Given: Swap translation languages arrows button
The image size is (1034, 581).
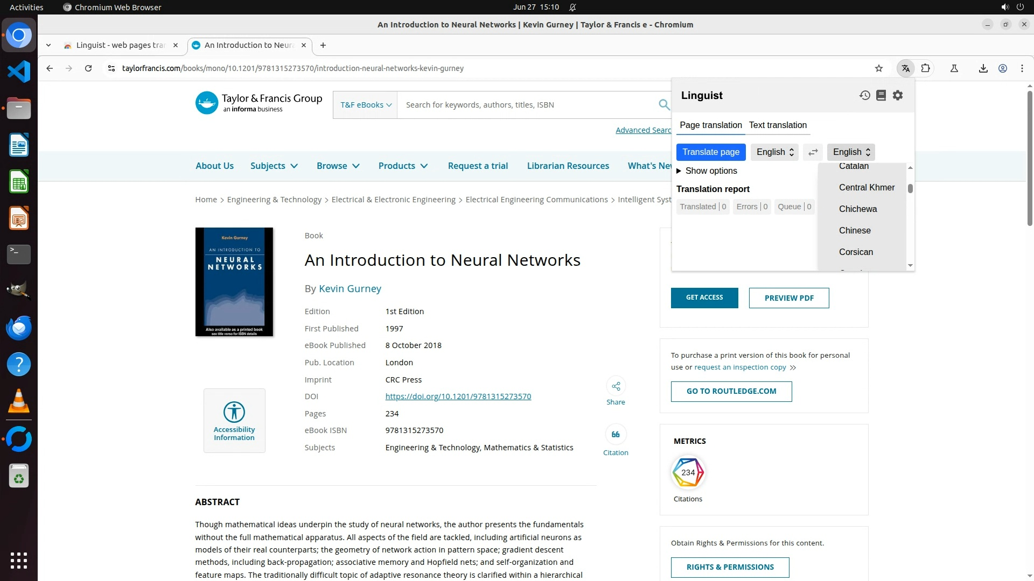Looking at the screenshot, I should pos(813,152).
